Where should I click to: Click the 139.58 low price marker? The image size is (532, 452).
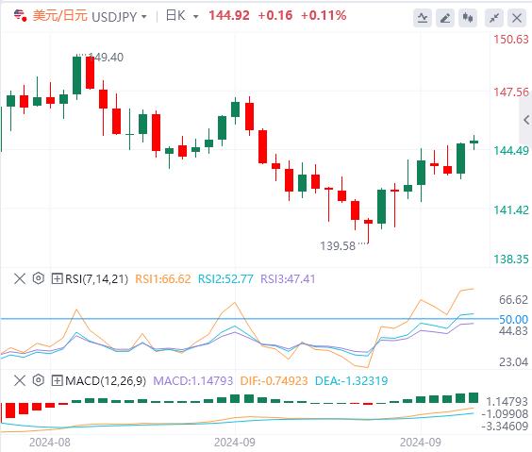coord(338,245)
